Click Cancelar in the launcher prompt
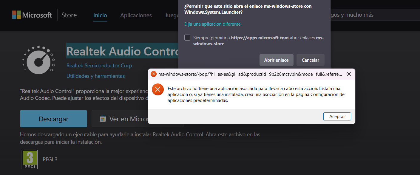420x175 pixels. click(x=310, y=60)
